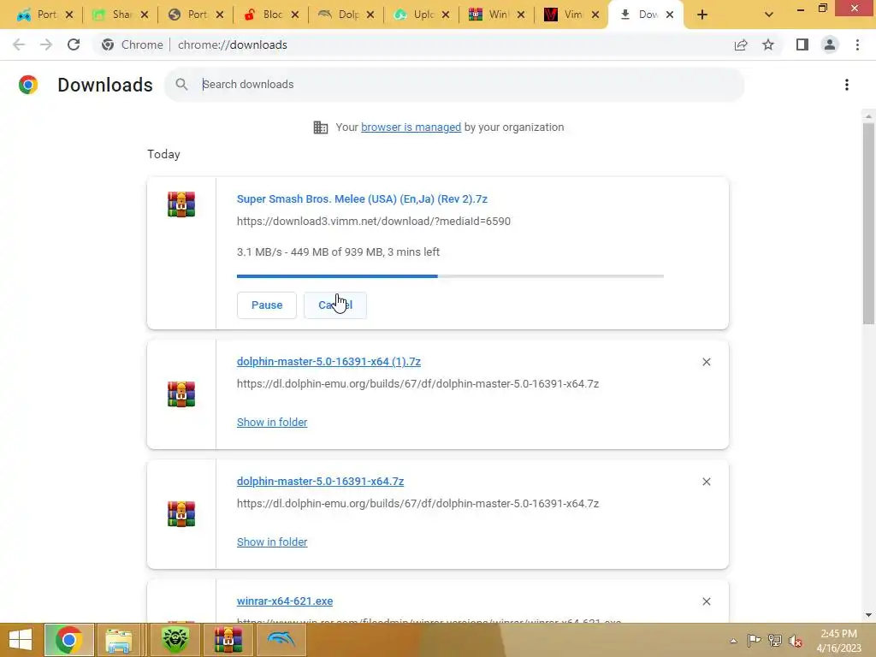The width and height of the screenshot is (876, 657).
Task: Close the Bloc tab
Action: coord(295,15)
